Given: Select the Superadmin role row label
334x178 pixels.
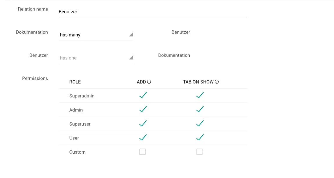Looking at the screenshot, I should tap(82, 96).
